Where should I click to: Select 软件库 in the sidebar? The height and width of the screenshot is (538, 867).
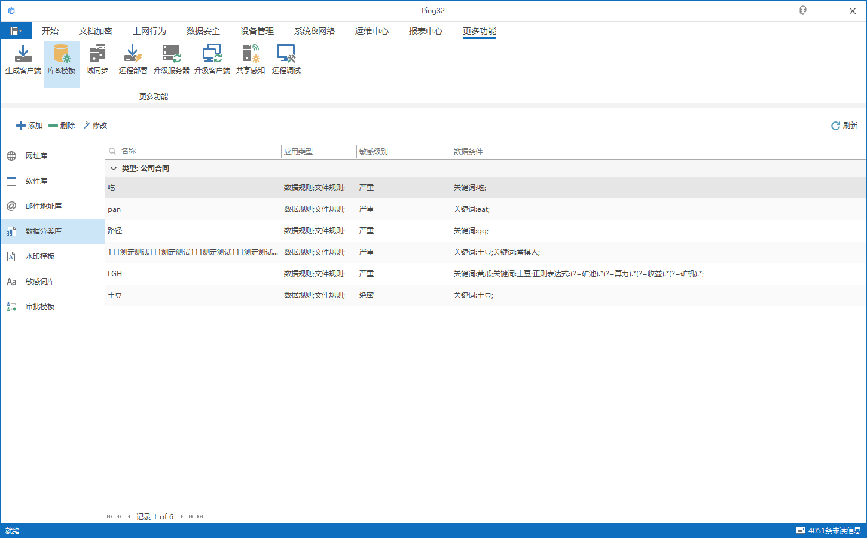click(x=53, y=181)
